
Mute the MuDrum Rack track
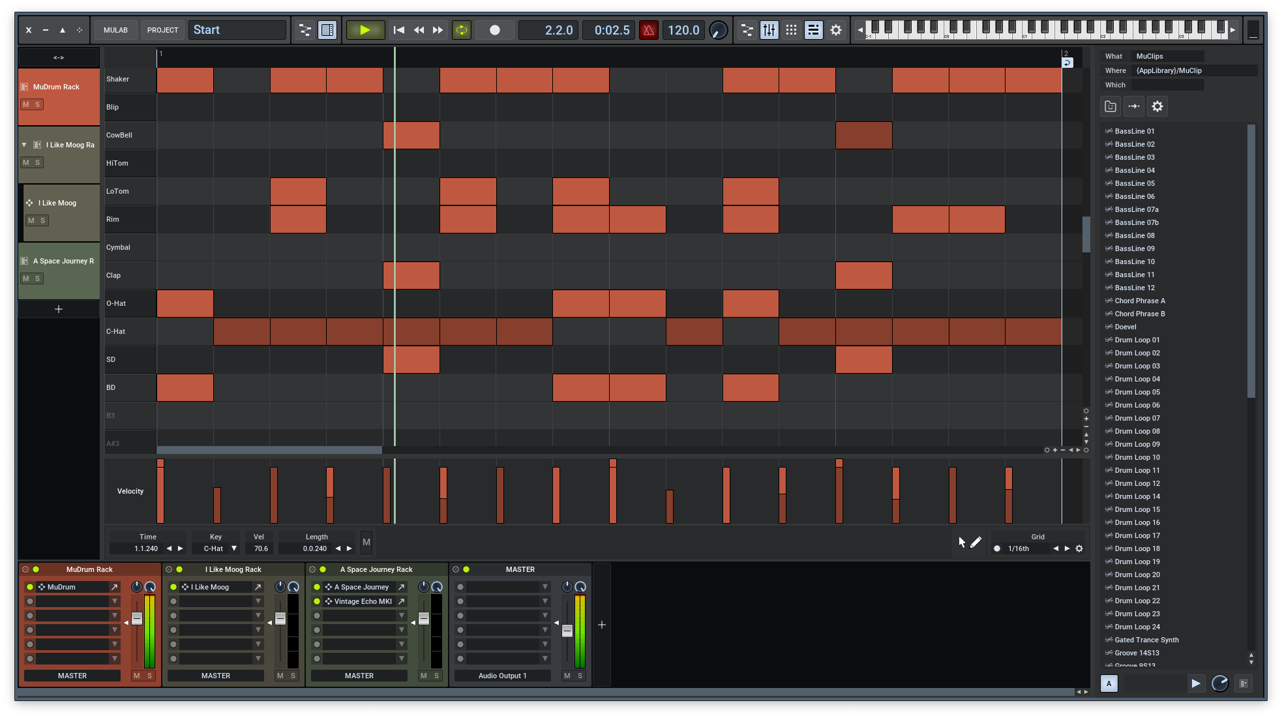tap(26, 104)
